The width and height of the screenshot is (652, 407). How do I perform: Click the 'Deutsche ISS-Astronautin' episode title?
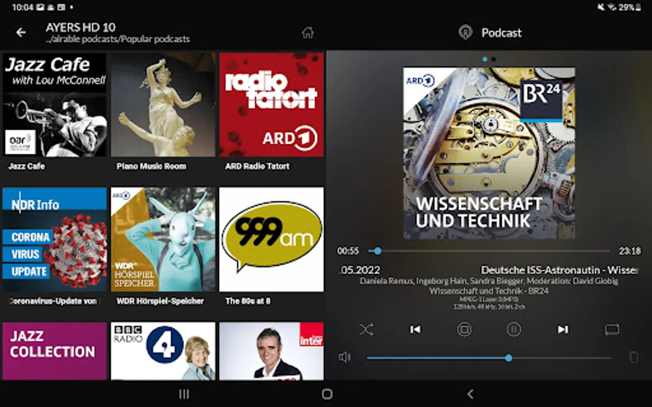(560, 270)
